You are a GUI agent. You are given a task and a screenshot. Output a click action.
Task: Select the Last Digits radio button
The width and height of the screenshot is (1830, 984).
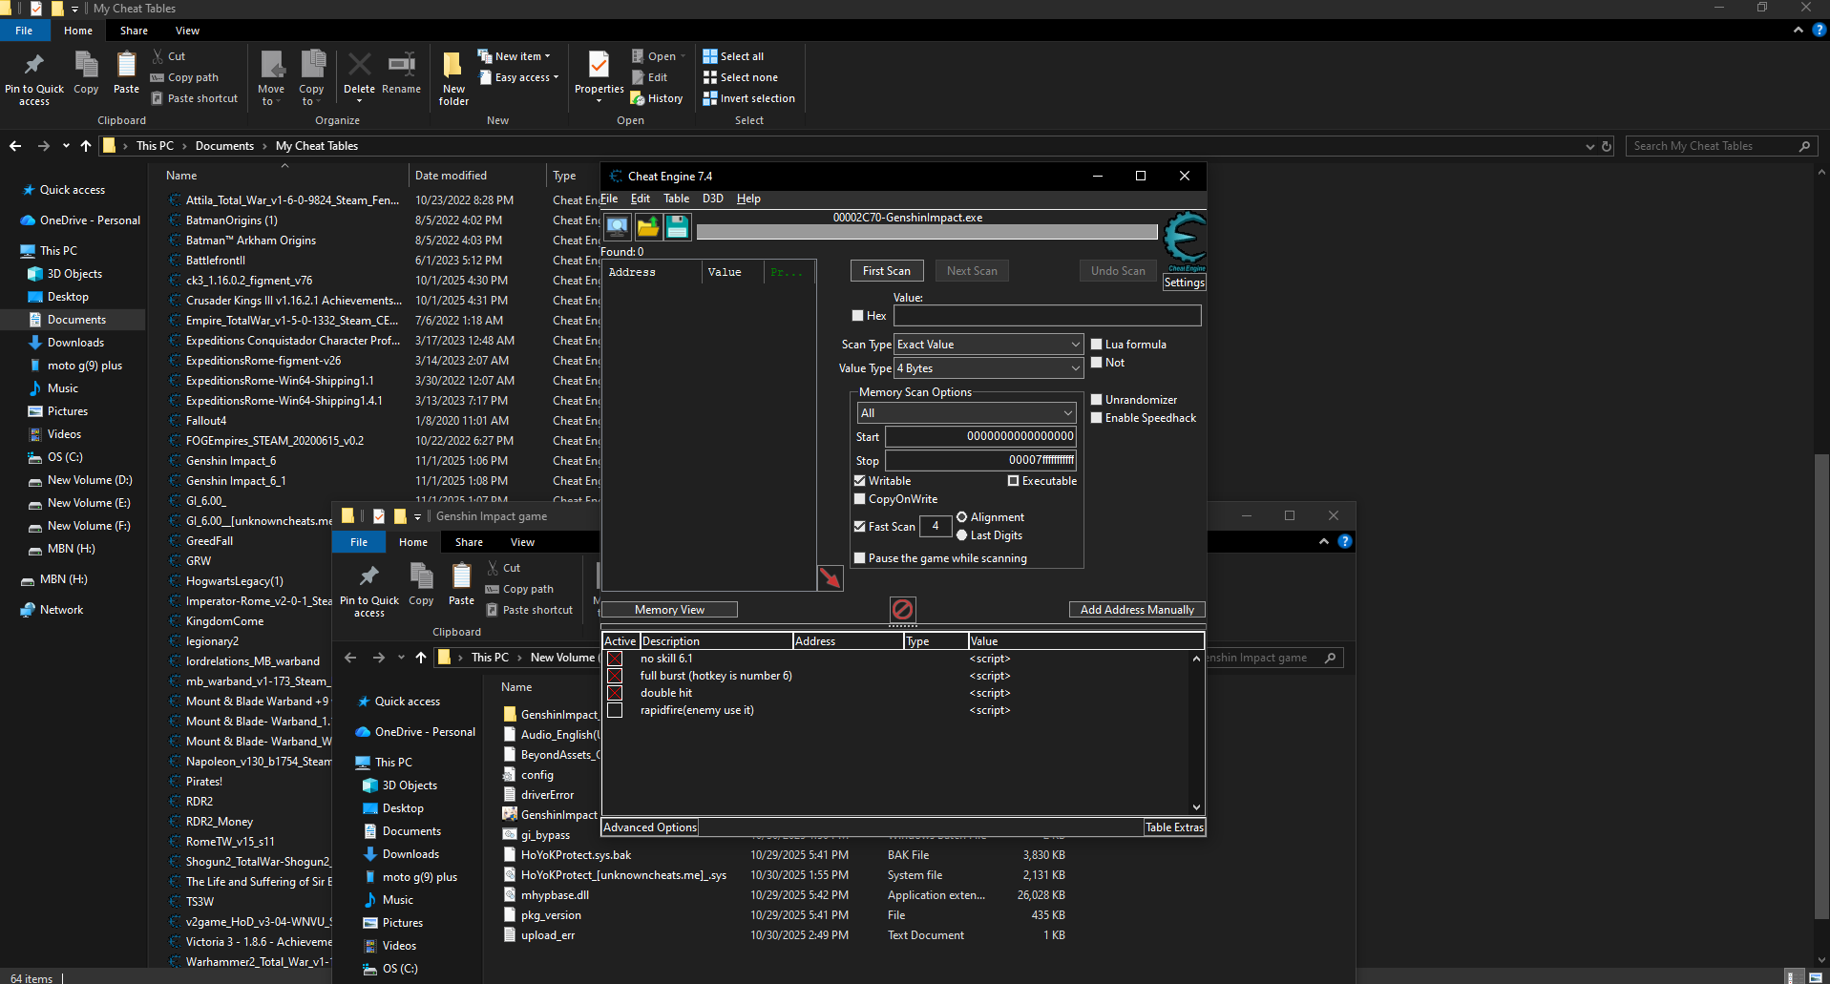962,535
